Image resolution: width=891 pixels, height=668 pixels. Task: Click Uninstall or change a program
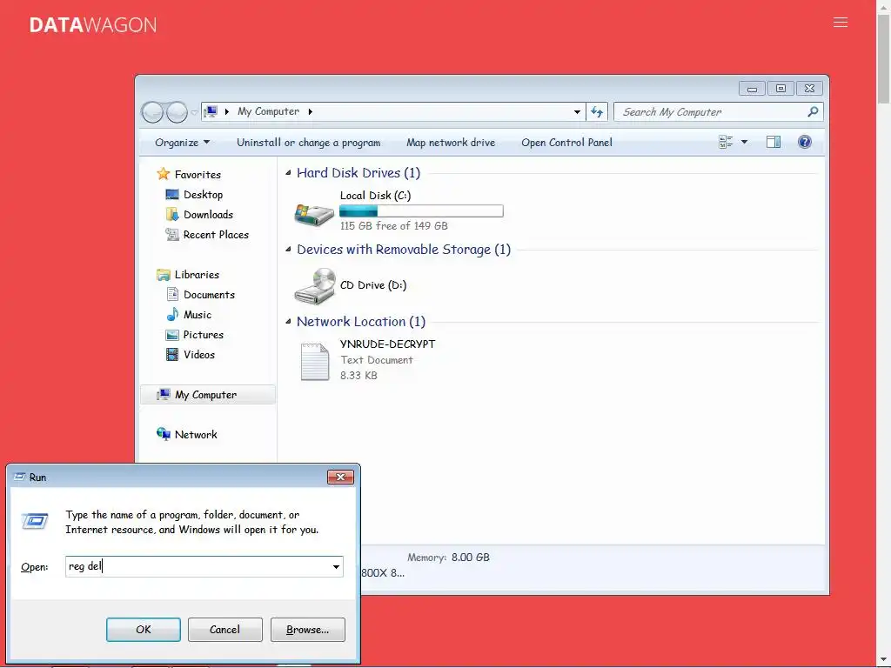[309, 143]
